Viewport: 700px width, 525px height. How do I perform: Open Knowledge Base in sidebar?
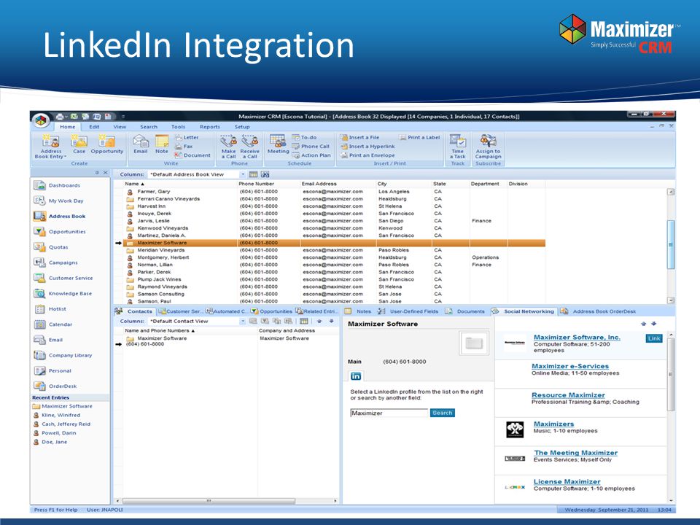[x=63, y=294]
